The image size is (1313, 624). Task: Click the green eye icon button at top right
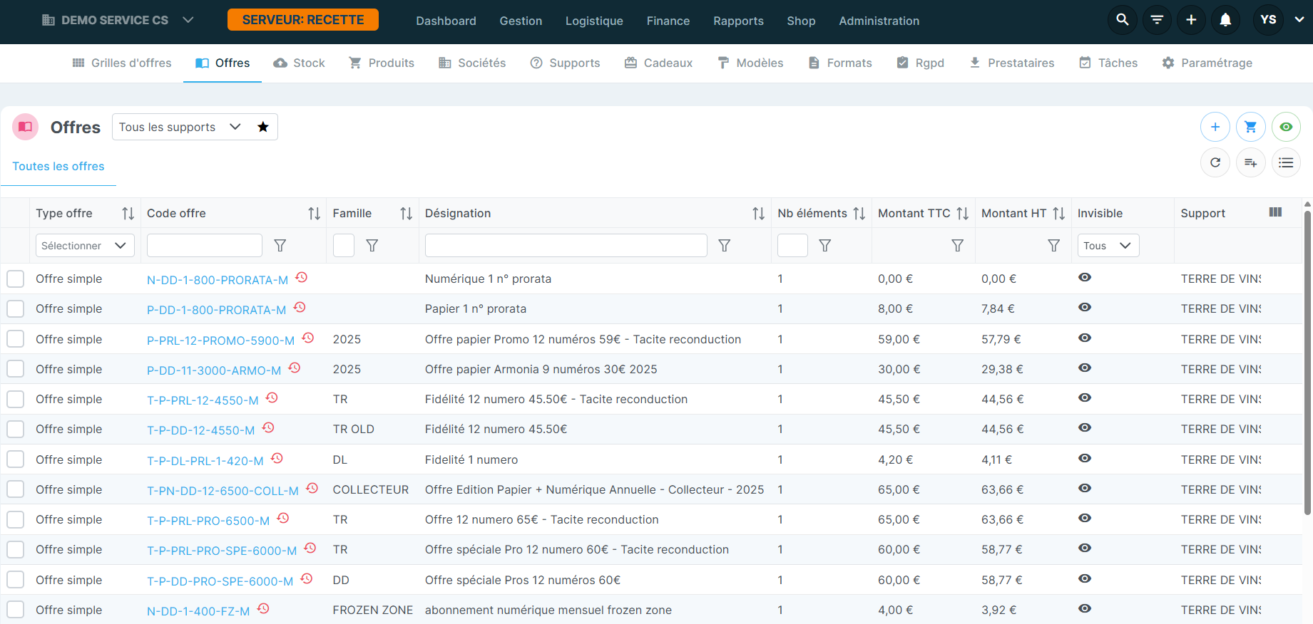click(x=1286, y=127)
